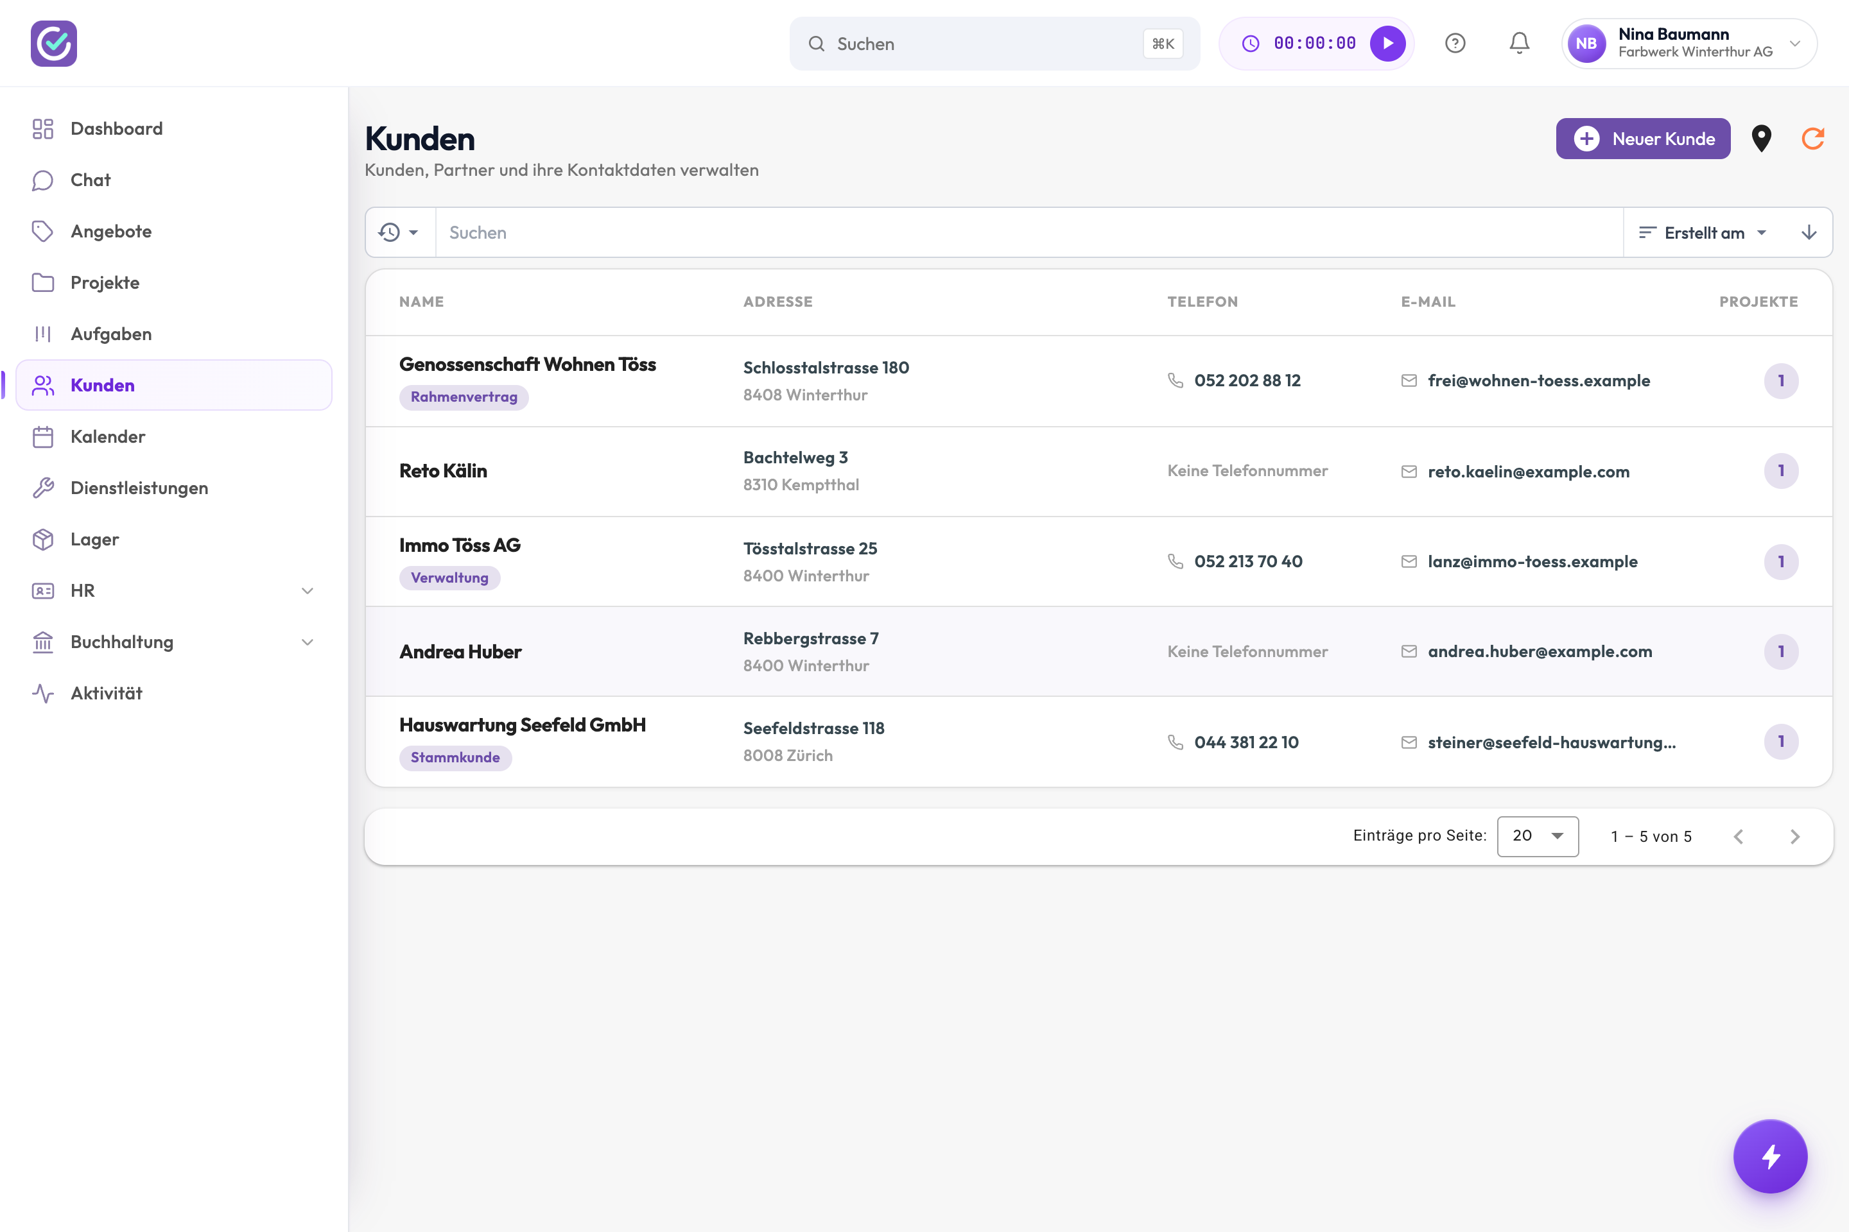Start the timer with the play button
The image size is (1849, 1232).
click(1387, 43)
